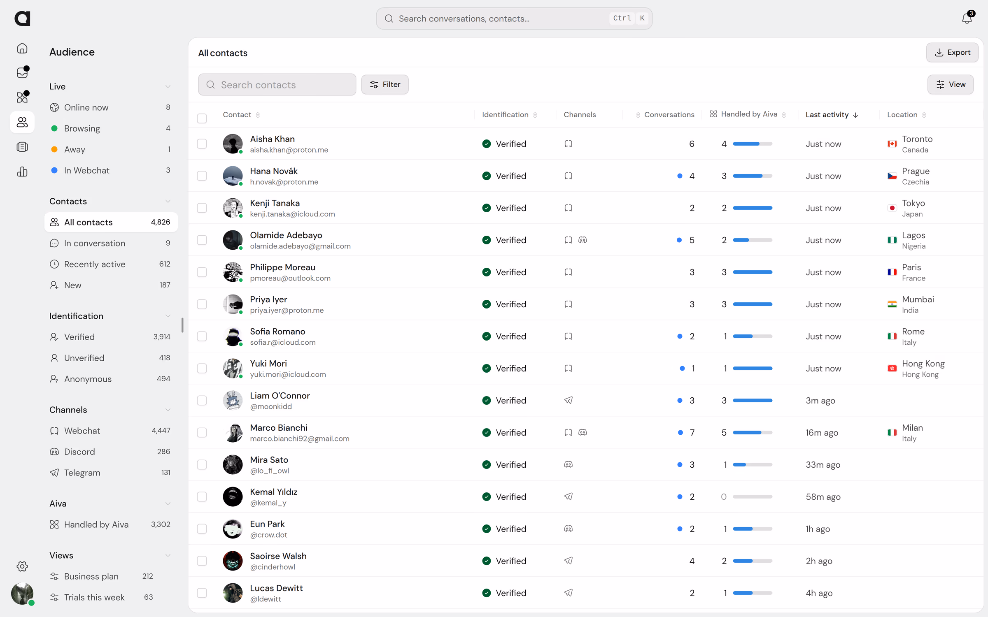Open the Settings gear icon
Screen dimensions: 988x617
(22, 566)
